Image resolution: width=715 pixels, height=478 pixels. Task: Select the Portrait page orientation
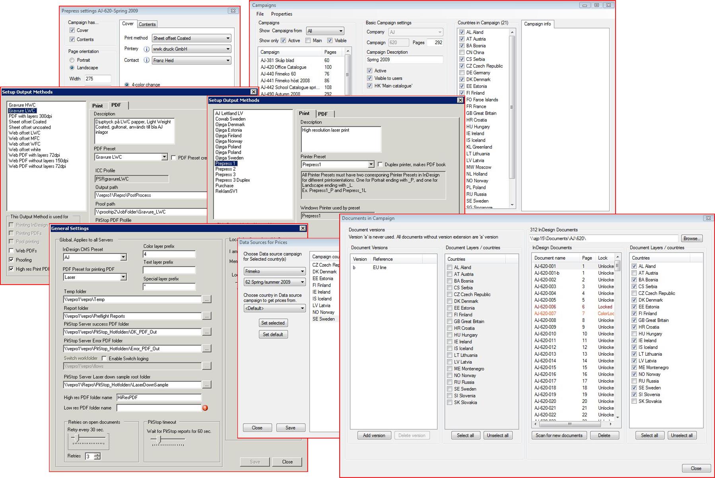pos(72,60)
